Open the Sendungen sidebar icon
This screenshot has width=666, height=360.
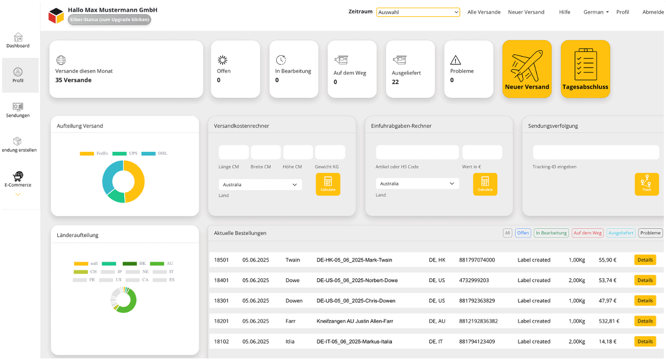click(18, 106)
